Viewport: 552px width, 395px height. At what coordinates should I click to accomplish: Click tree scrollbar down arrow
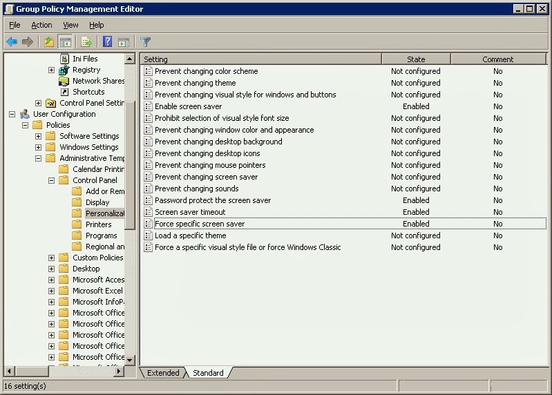point(130,360)
